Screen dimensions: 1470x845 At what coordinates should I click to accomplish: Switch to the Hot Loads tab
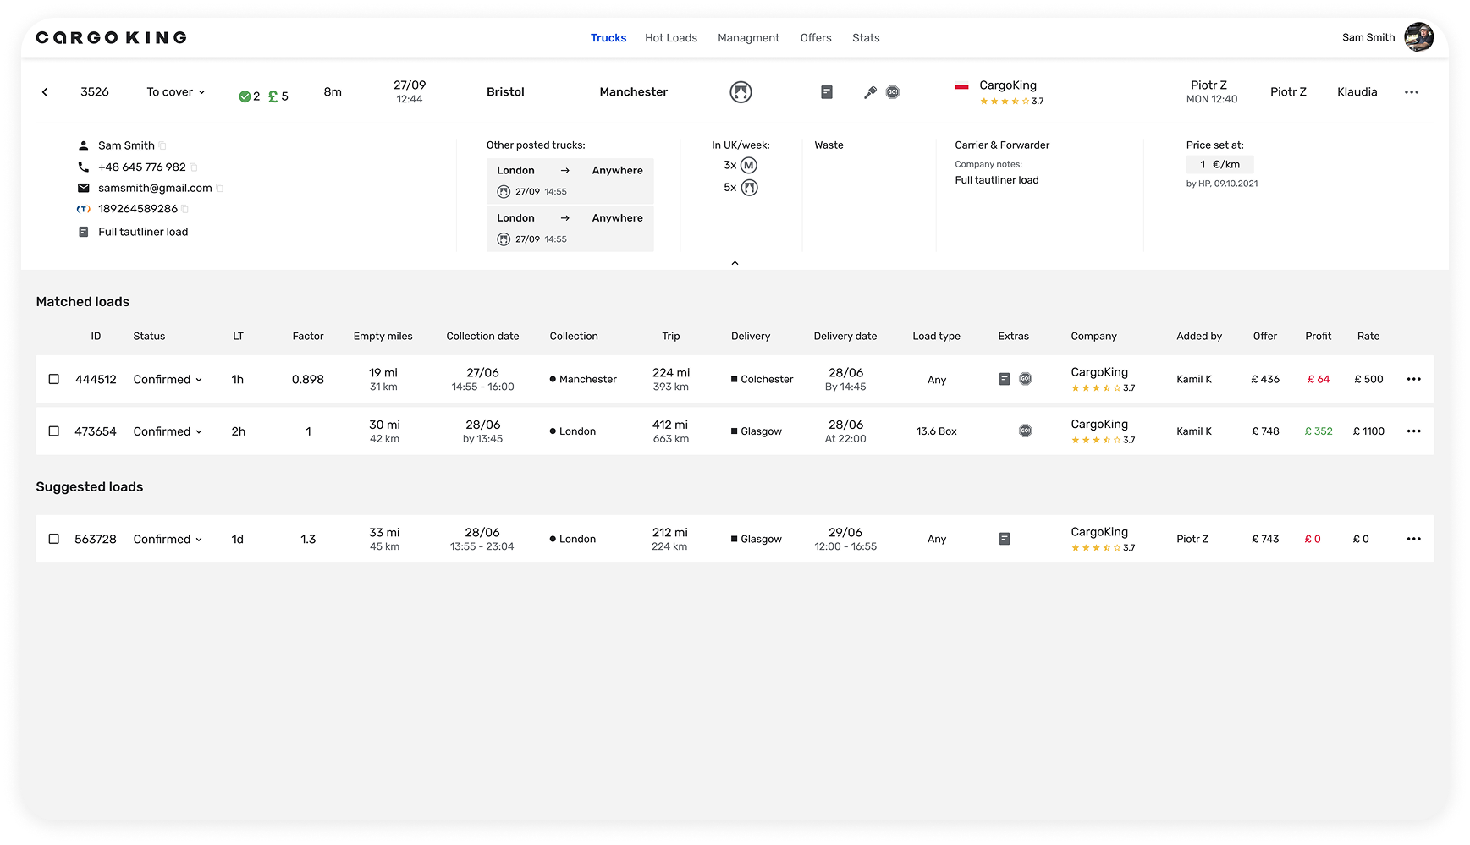tap(670, 38)
